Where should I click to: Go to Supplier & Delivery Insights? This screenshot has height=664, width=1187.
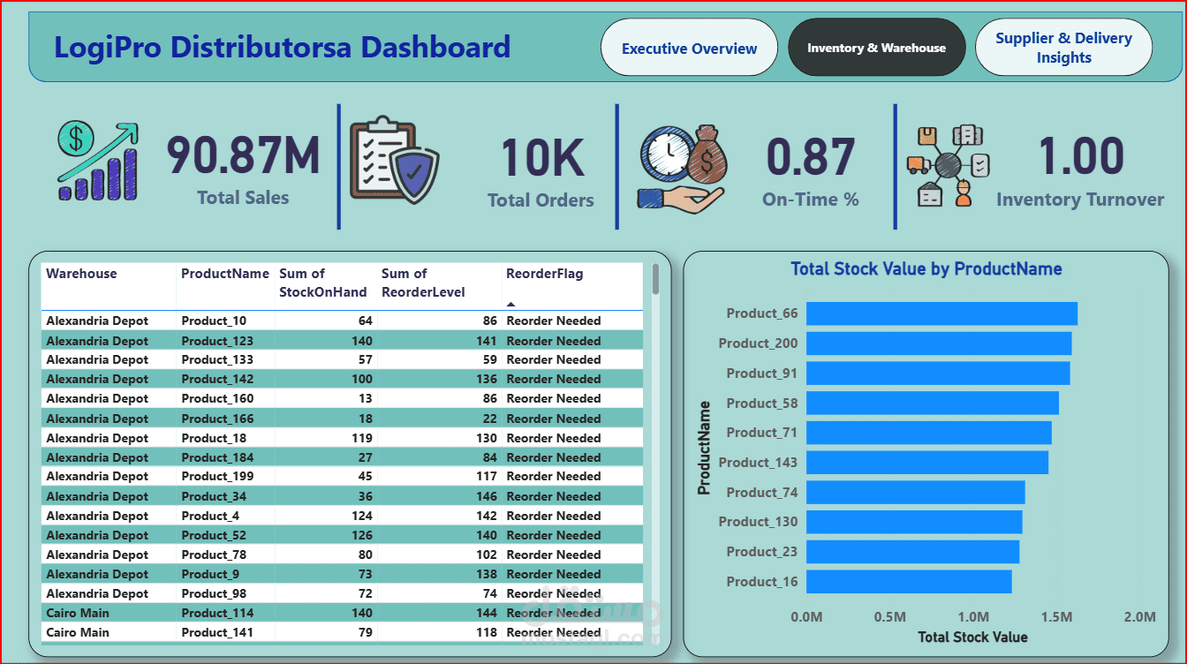click(x=1063, y=48)
